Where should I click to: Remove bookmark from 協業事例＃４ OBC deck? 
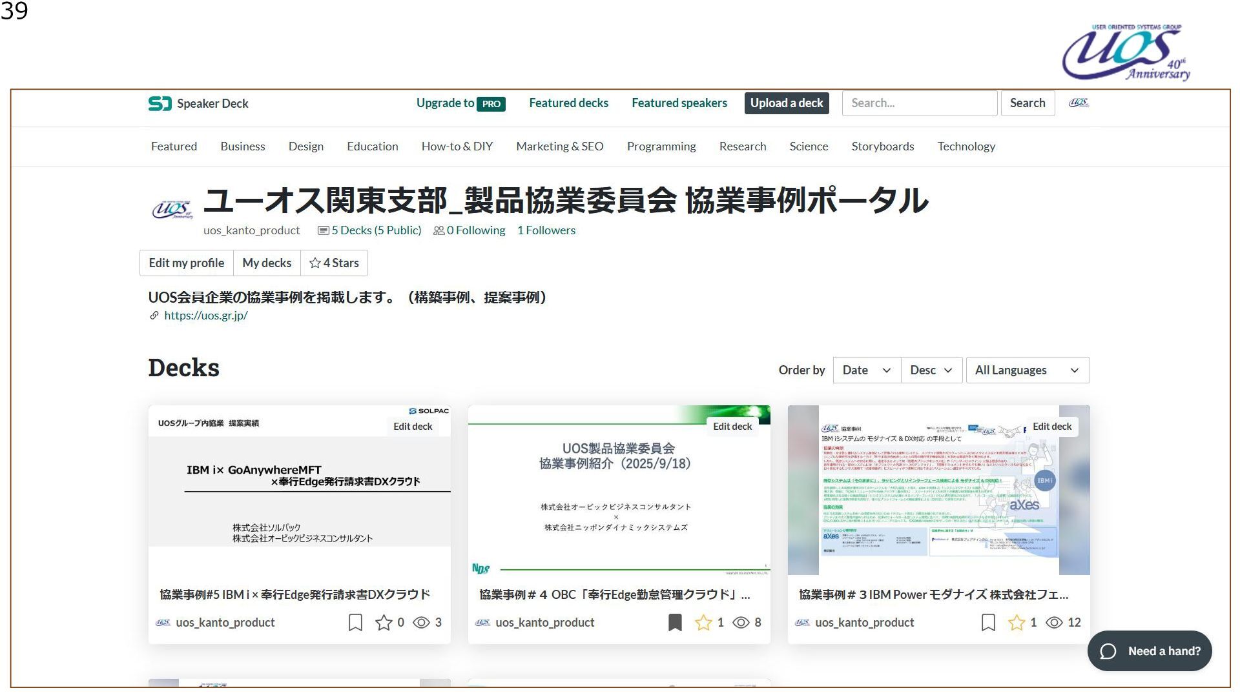click(x=675, y=622)
